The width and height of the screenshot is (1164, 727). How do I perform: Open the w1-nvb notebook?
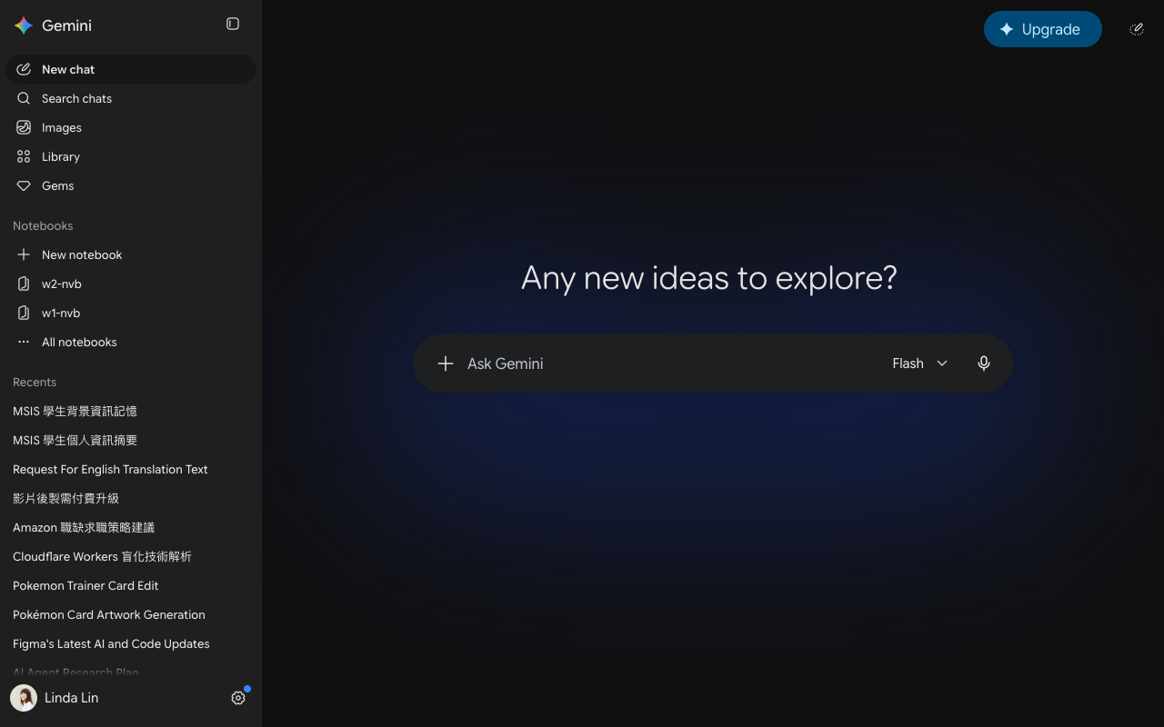(x=131, y=313)
